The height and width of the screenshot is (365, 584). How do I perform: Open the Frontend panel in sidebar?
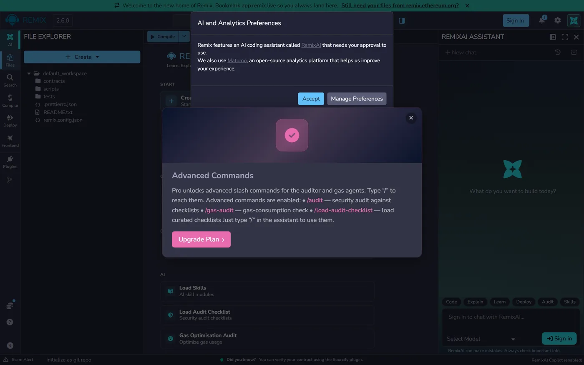point(10,141)
